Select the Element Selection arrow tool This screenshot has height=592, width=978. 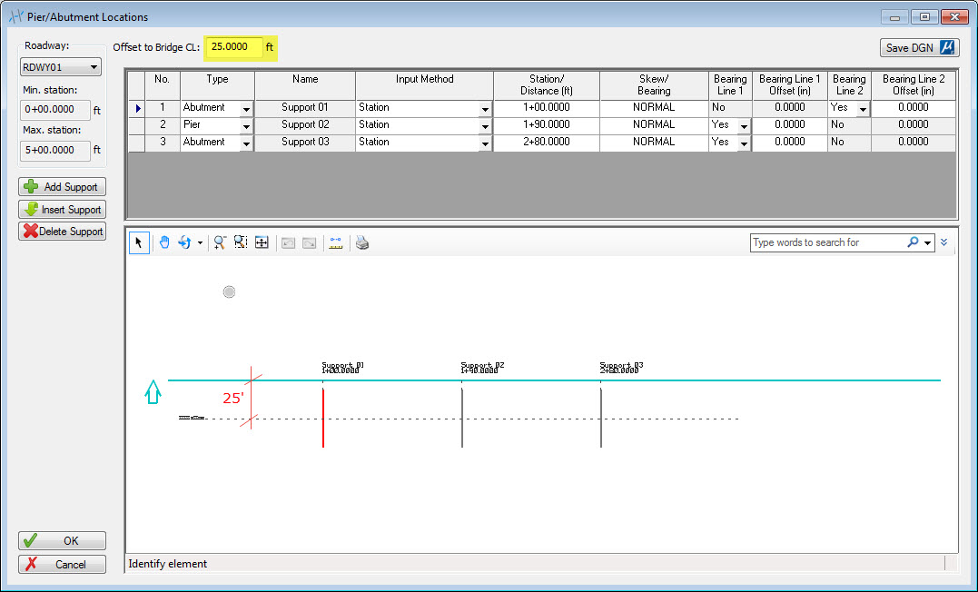pos(138,242)
